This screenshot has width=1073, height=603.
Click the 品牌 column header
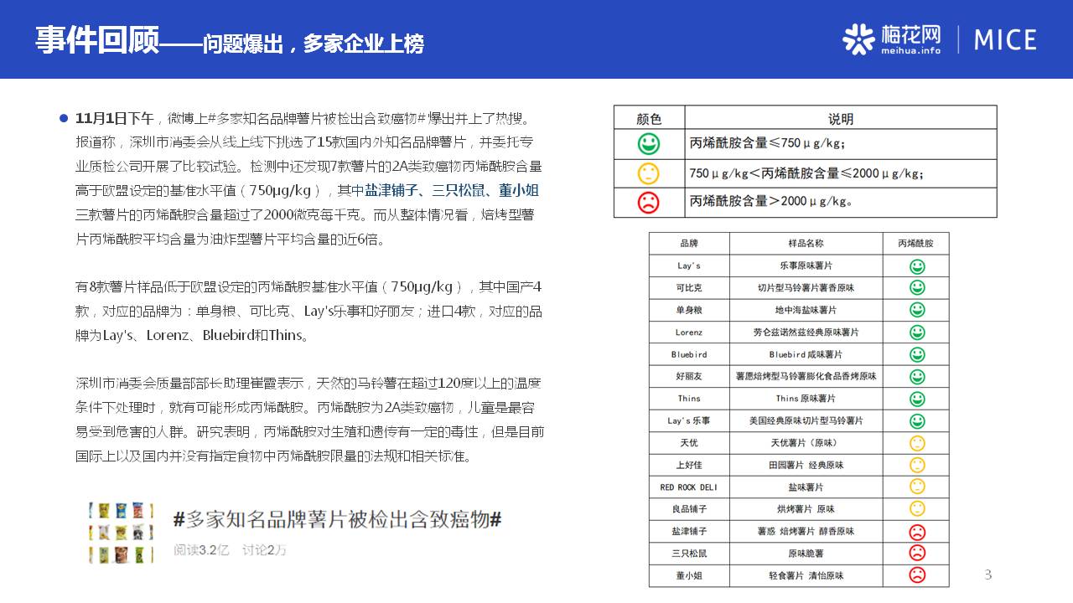click(688, 244)
